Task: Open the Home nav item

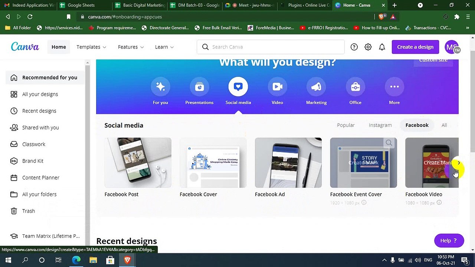Action: tap(59, 47)
